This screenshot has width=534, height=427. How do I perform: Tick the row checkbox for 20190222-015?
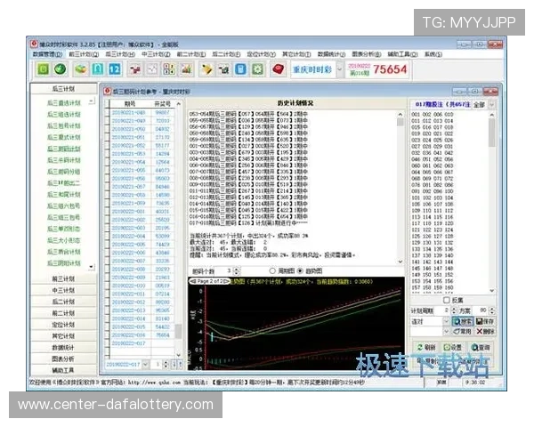108,326
